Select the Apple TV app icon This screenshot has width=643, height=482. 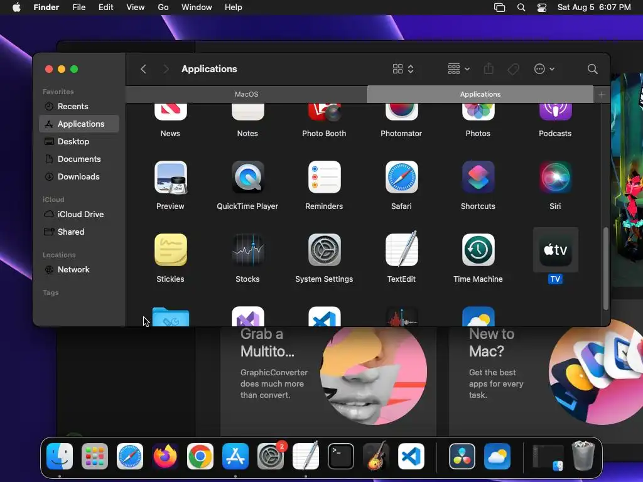pyautogui.click(x=555, y=250)
